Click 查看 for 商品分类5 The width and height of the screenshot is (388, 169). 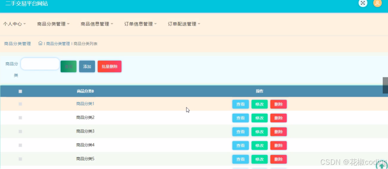click(x=241, y=160)
